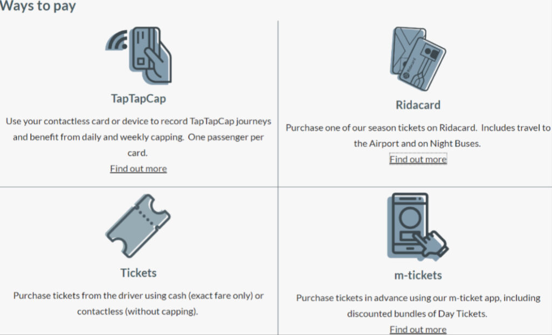This screenshot has width=552, height=335.
Task: Follow the Ridacard Find out more link
Action: coord(418,159)
